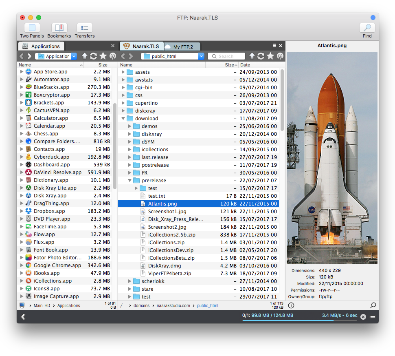Click the remote panel scrollbar

tap(282, 100)
